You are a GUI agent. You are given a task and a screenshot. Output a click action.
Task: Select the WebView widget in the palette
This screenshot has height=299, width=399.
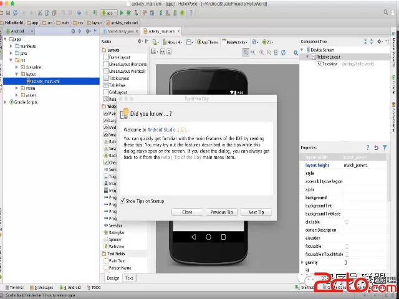click(116, 247)
